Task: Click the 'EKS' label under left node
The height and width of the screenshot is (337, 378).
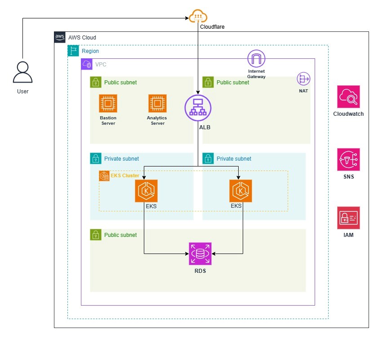Action: [x=151, y=206]
